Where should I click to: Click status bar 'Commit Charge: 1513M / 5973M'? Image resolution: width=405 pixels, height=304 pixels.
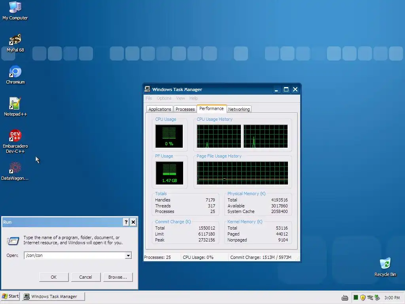tap(261, 257)
